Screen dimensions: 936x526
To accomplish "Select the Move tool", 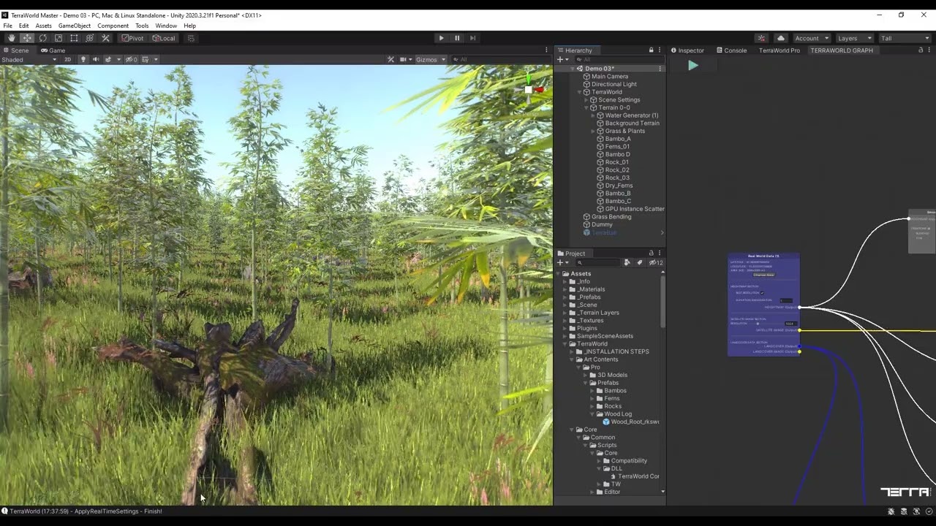I will tap(27, 38).
